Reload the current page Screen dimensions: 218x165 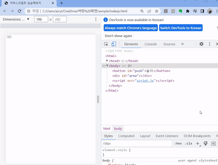click(20, 11)
